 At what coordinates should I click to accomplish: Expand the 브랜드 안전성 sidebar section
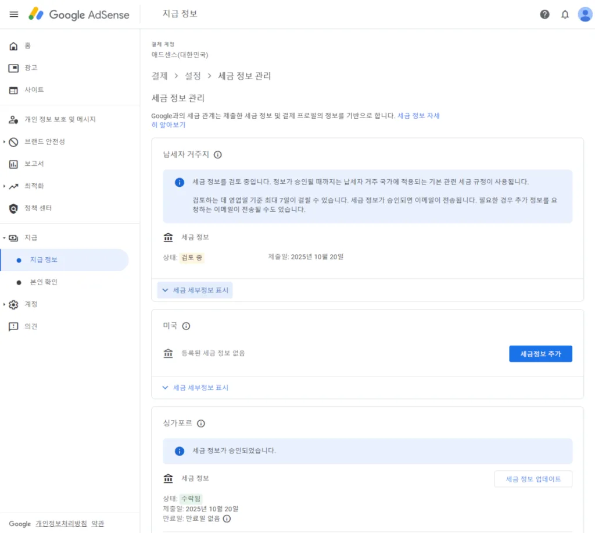click(45, 141)
